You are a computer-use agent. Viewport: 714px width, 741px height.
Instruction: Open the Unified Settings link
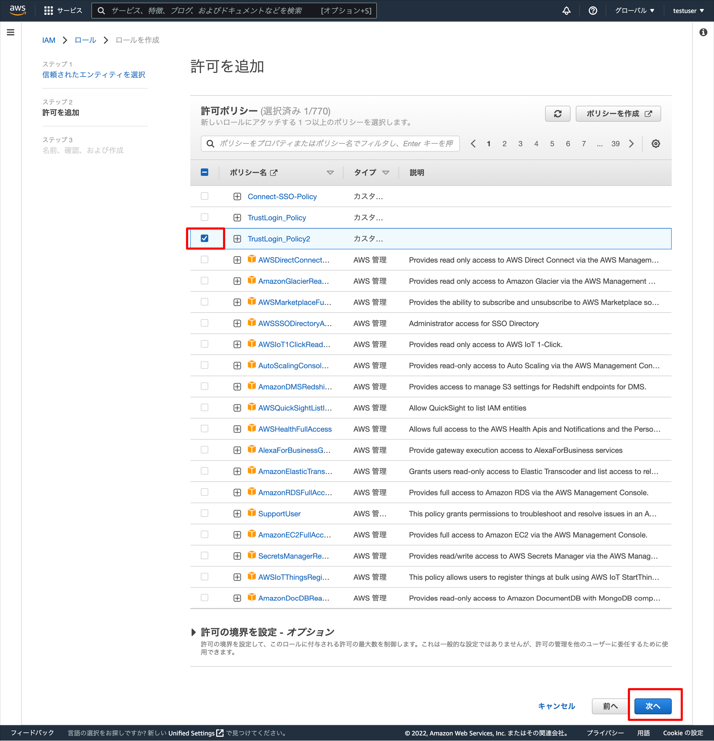pyautogui.click(x=196, y=733)
